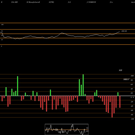135x135 pixels.
Task: Click the -54 value in the thumbnail chart
Action: tap(87, 128)
